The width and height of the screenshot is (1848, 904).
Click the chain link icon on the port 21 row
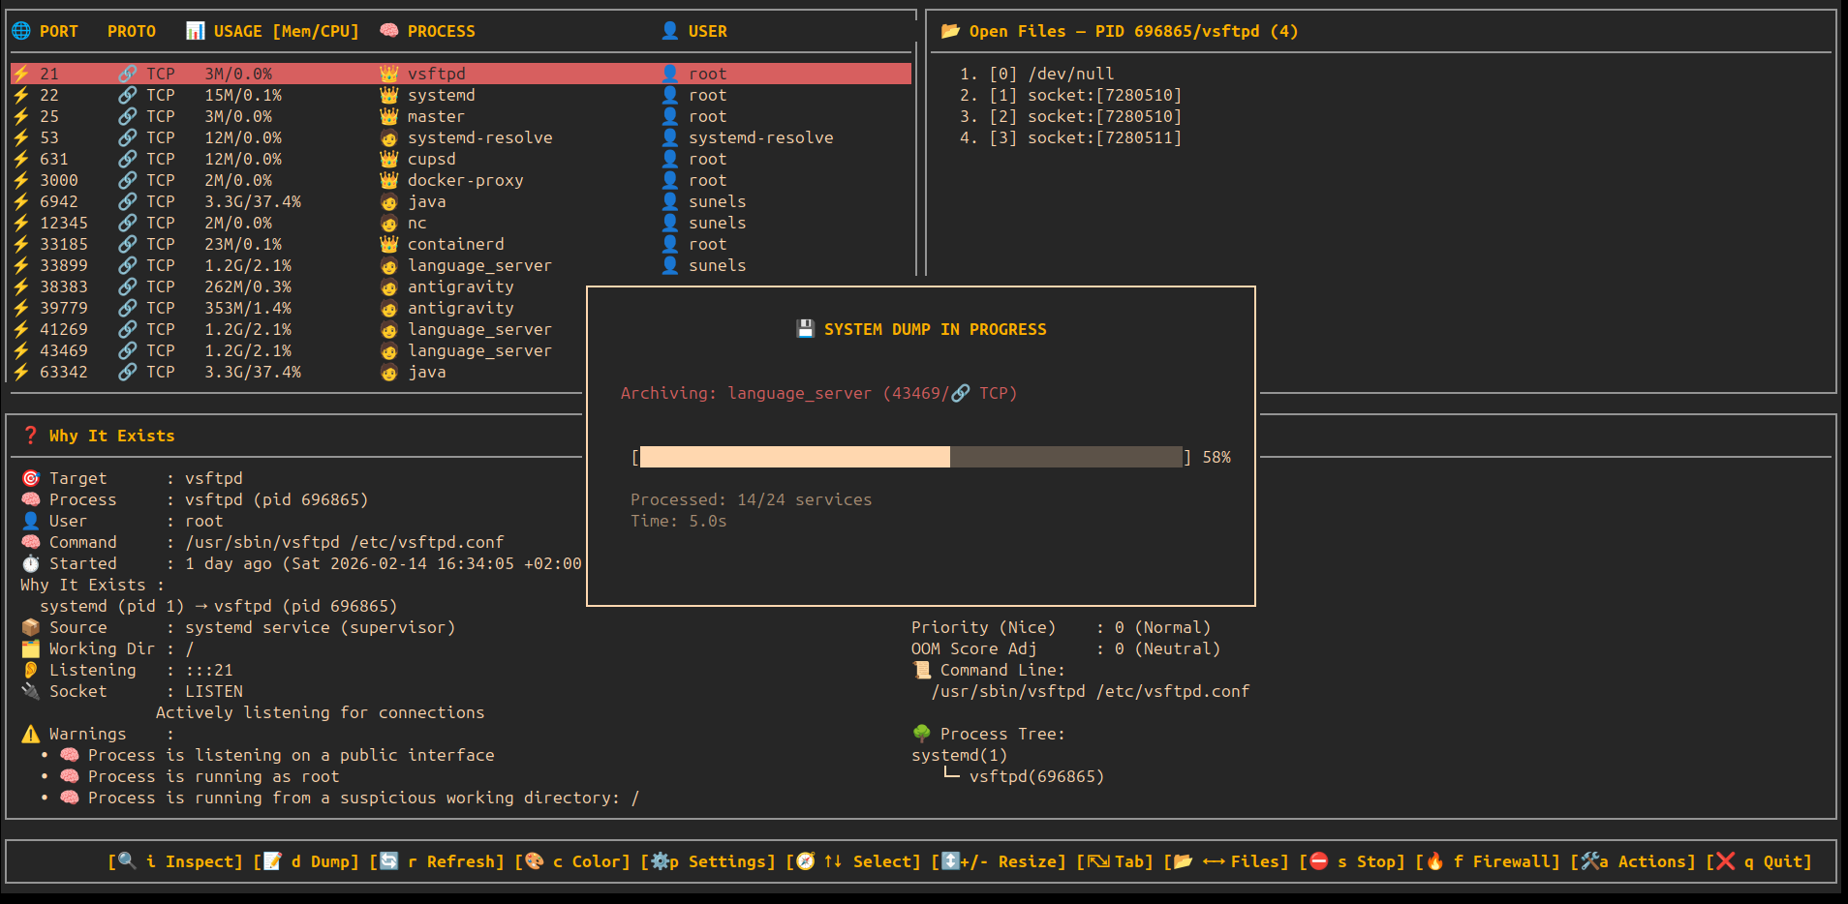[x=129, y=73]
